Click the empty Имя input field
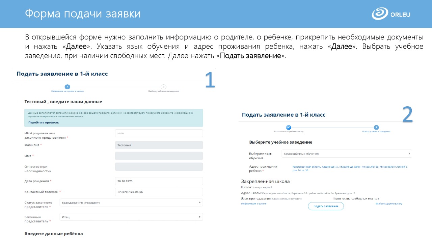The width and height of the screenshot is (432, 243). point(159,156)
